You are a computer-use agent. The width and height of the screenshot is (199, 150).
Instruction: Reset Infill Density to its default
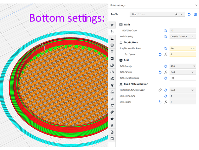click(165, 66)
